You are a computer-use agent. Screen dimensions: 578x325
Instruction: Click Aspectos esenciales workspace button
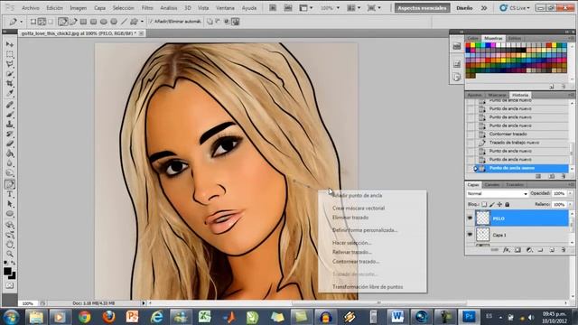coord(422,8)
